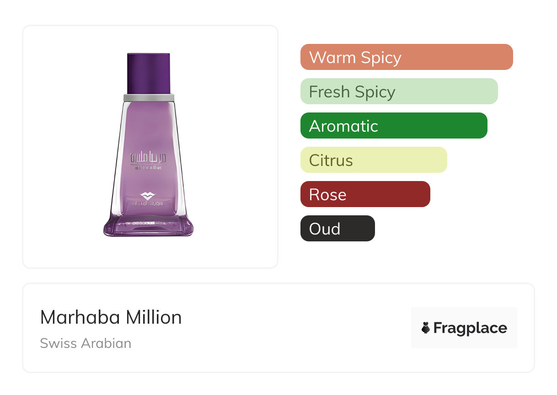Pick the yellow Citrus accord bar
This screenshot has height=395, width=557.
tap(373, 160)
